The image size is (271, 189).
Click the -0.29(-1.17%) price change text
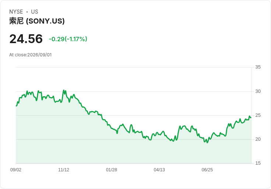[68, 39]
